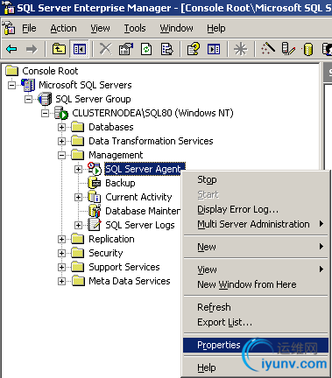Screen dimensions: 332x378
Task: Expand the Support Services folder
Action: click(61, 267)
